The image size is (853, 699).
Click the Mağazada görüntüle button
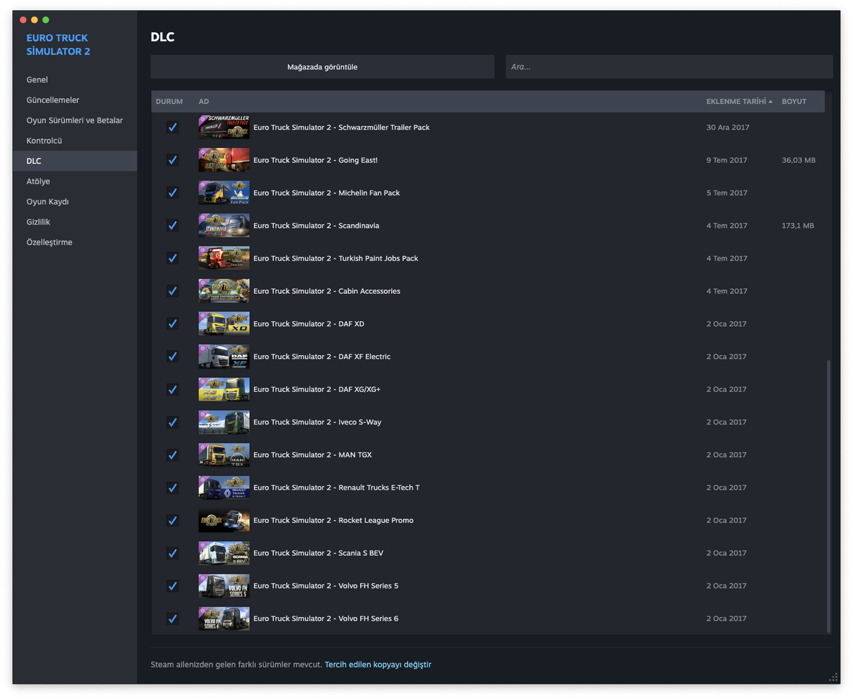click(323, 67)
